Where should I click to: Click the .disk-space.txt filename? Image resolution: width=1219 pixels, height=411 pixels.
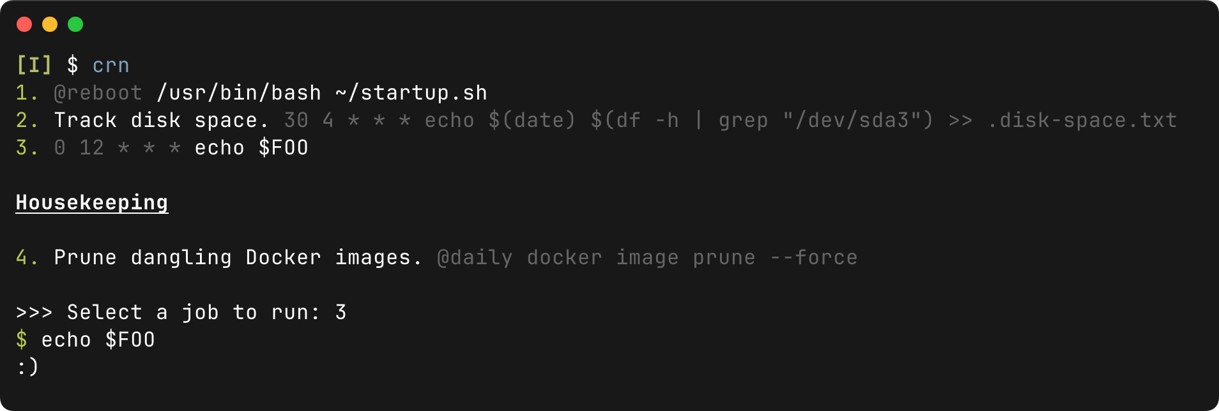(1081, 121)
